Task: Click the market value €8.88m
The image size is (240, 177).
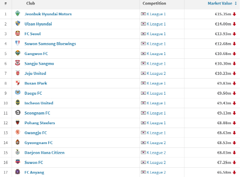Action: coord(224,123)
